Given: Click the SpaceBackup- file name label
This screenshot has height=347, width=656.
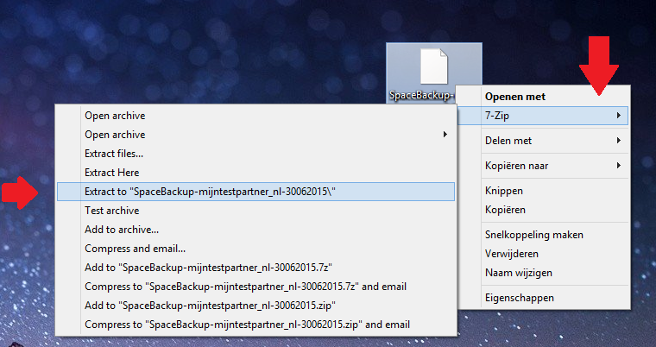Looking at the screenshot, I should click(421, 96).
